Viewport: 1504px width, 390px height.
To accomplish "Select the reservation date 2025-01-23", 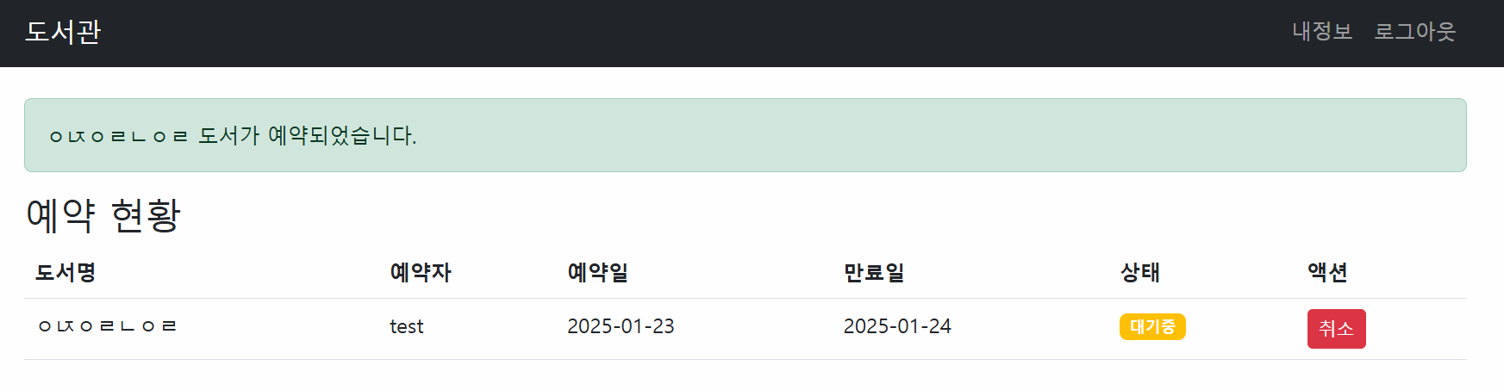I will click(x=621, y=326).
